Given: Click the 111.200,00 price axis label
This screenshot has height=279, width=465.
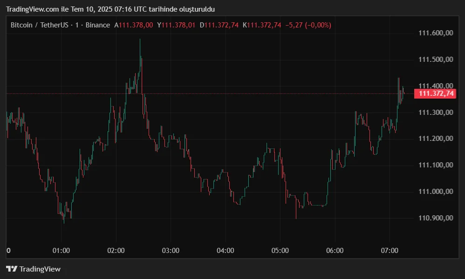Looking at the screenshot, I should (x=436, y=139).
